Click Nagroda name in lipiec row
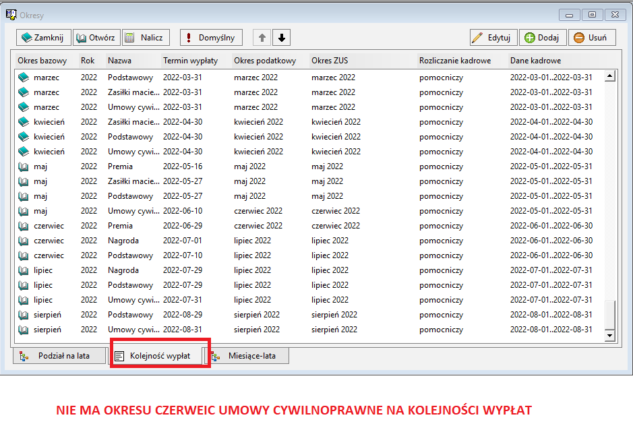The height and width of the screenshot is (428, 633). pyautogui.click(x=123, y=270)
